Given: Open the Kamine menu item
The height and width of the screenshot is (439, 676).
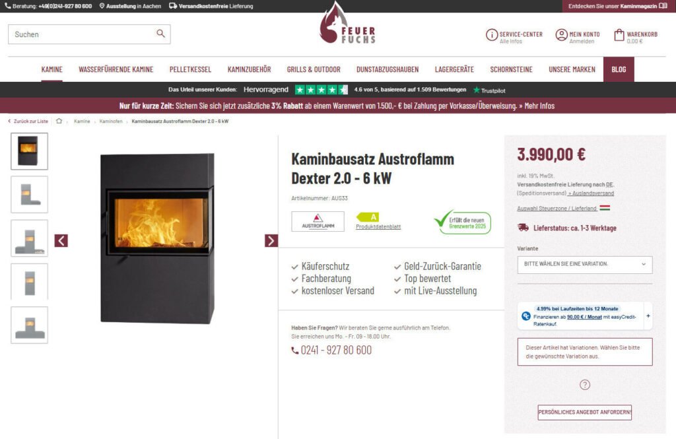Looking at the screenshot, I should 51,69.
